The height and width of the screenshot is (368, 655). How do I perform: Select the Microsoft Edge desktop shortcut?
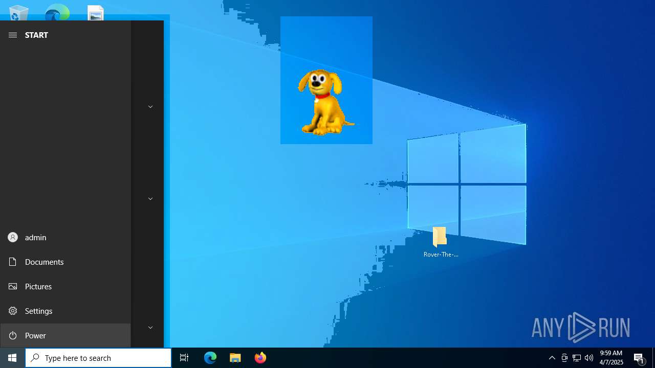coord(57,12)
